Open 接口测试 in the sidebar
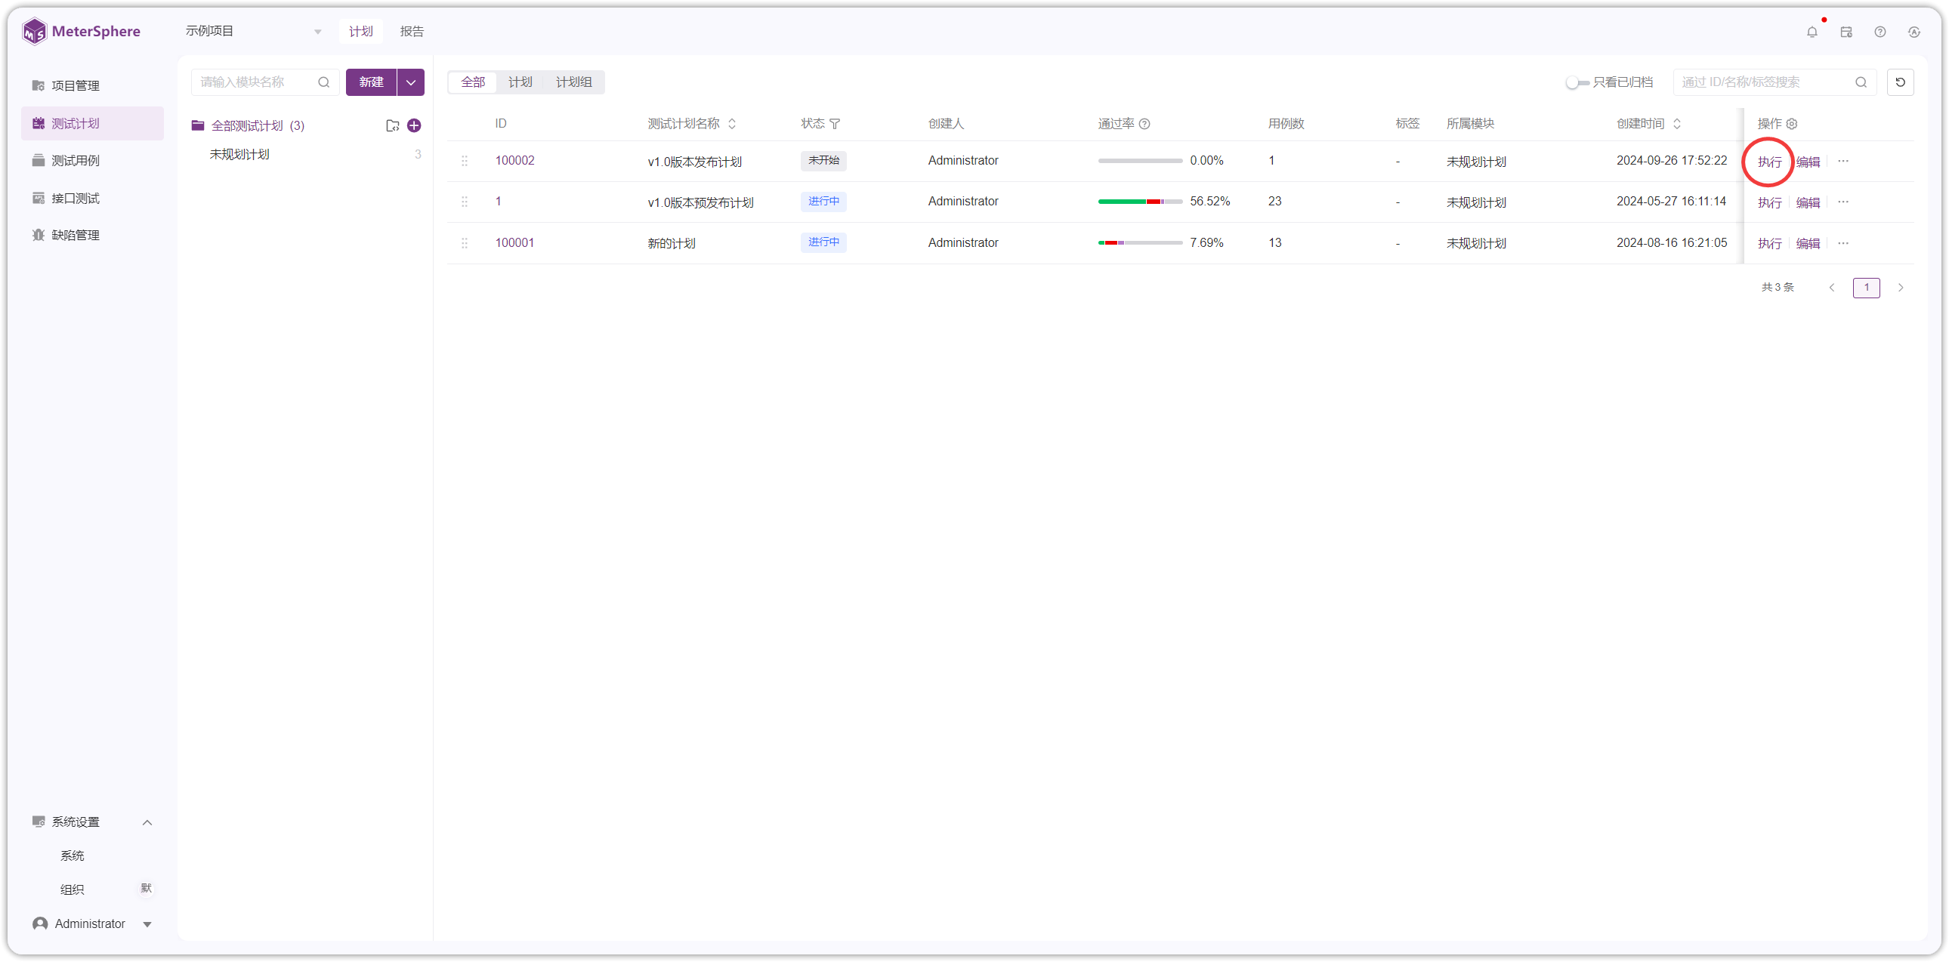1949x962 pixels. [92, 198]
